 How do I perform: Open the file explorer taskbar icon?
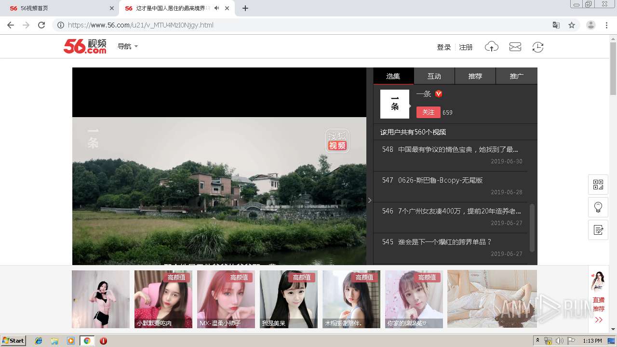point(54,341)
